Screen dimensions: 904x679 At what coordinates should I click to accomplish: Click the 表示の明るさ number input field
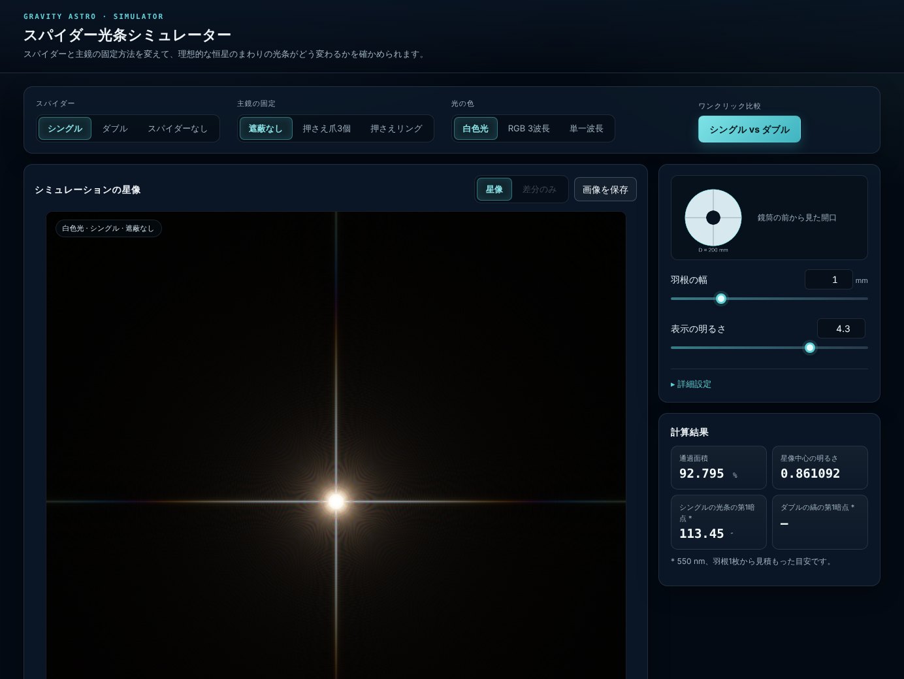pos(841,329)
